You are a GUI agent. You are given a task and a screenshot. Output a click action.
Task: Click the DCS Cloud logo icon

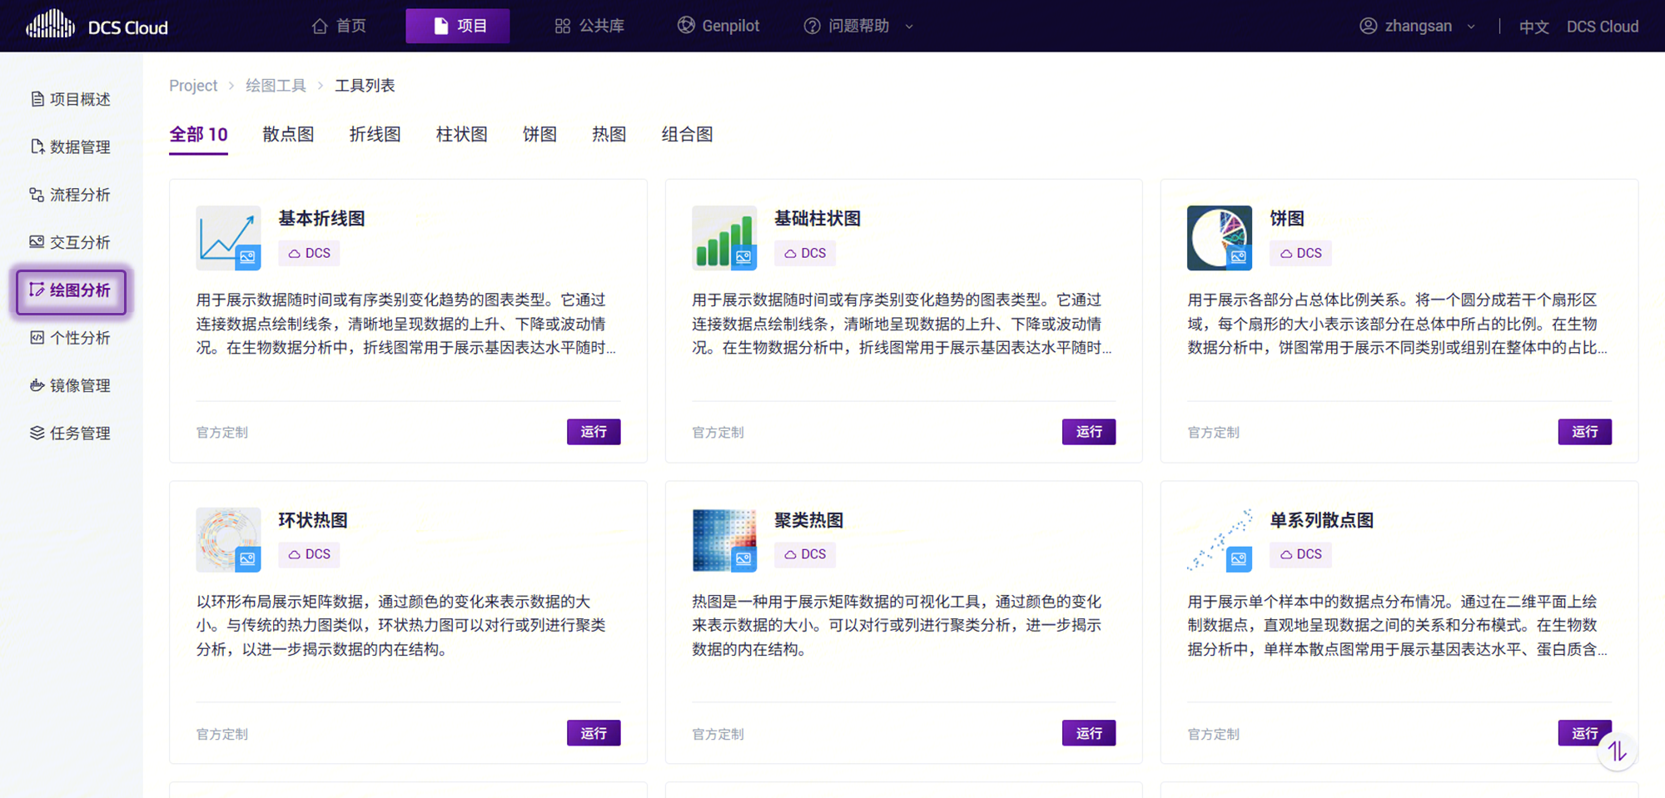tap(50, 25)
